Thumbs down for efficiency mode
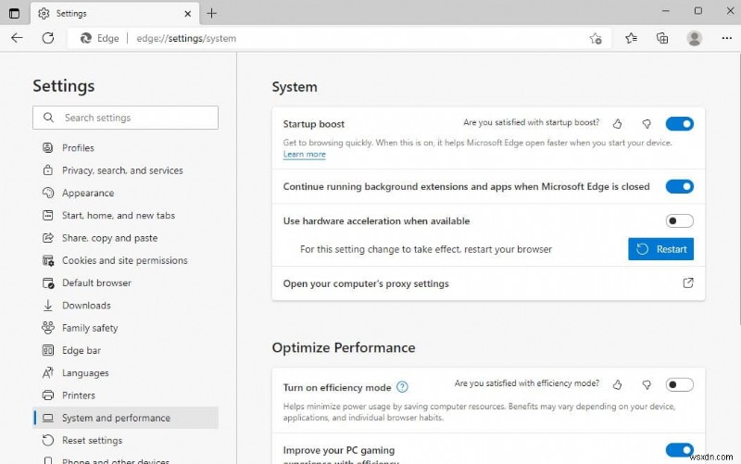The height and width of the screenshot is (464, 741). click(x=647, y=385)
